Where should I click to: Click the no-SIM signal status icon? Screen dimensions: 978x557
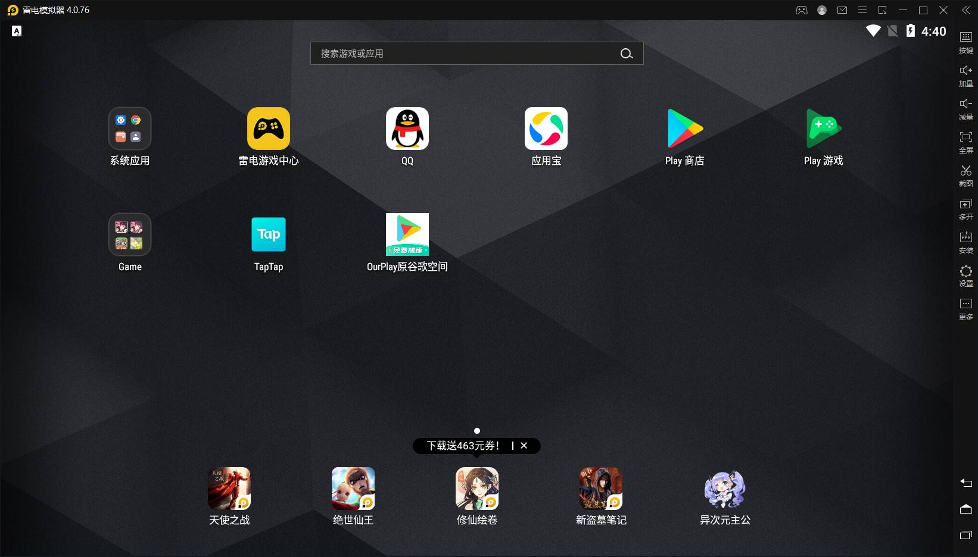pos(892,31)
